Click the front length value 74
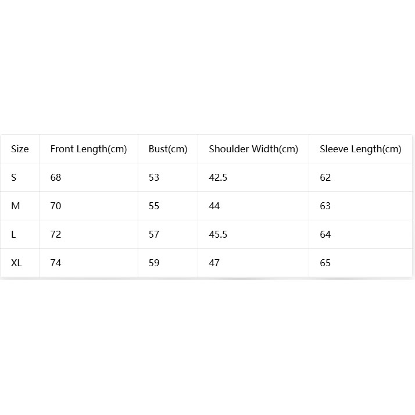This screenshot has width=415, height=415. point(56,263)
